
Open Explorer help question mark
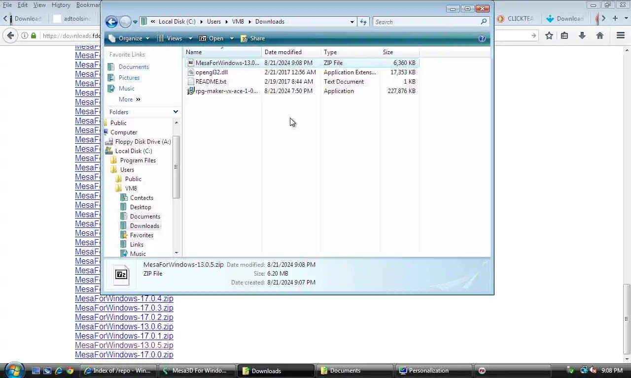click(x=482, y=38)
